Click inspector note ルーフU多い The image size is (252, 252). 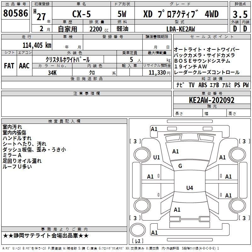(x=17, y=167)
